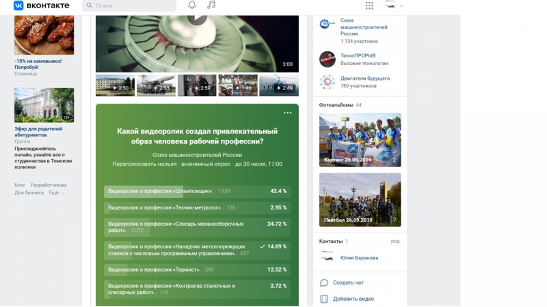Open video thumbnail with duration 2:55
The width and height of the screenshot is (547, 307).
(156, 85)
